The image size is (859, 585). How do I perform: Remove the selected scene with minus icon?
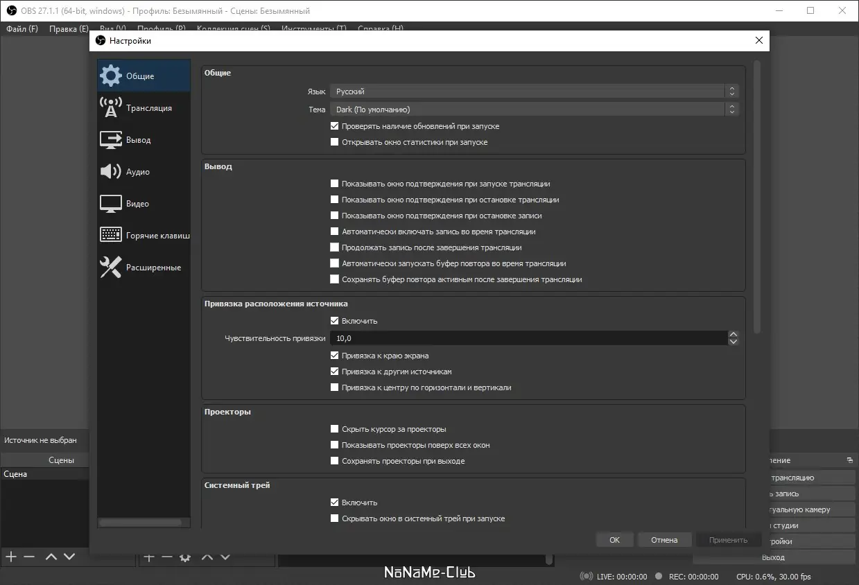coord(29,557)
